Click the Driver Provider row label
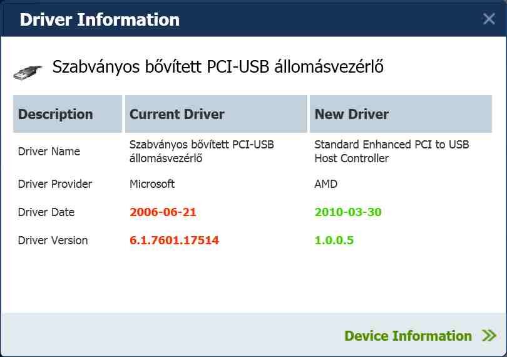The width and height of the screenshot is (507, 357). (55, 184)
